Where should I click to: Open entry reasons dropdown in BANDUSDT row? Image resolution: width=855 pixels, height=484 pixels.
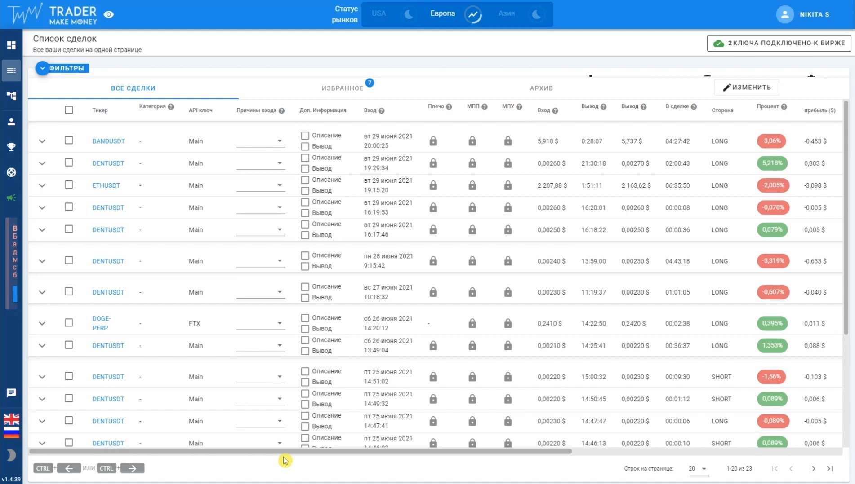pos(261,141)
